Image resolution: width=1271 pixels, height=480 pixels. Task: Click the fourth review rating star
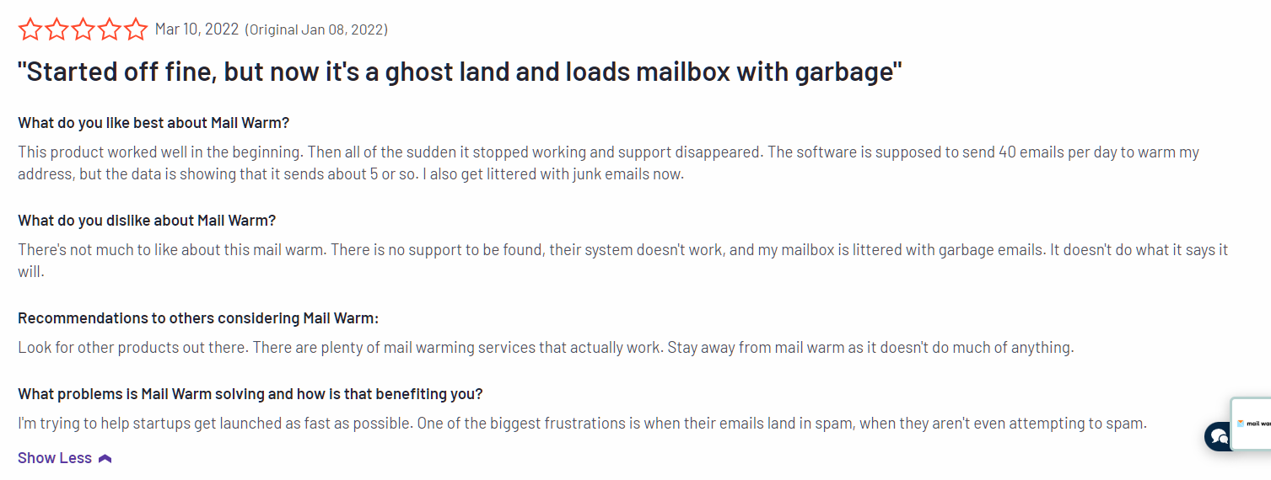tap(109, 29)
